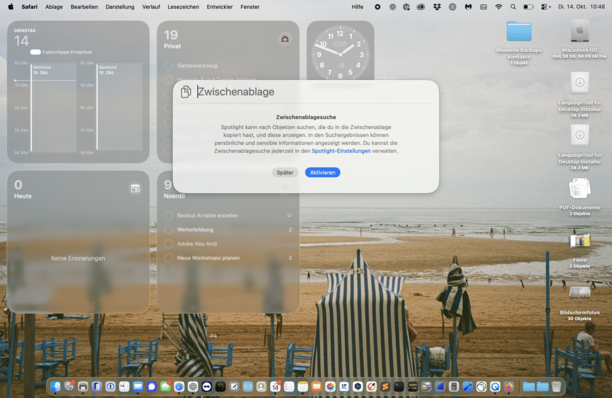The image size is (612, 398).
Task: Select the Manuelle Backups Kontakte folder
Action: (519, 31)
